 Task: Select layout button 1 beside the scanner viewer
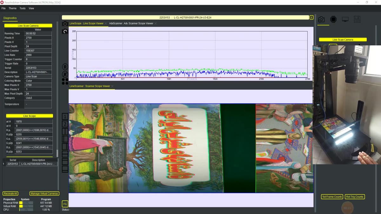tap(65, 116)
